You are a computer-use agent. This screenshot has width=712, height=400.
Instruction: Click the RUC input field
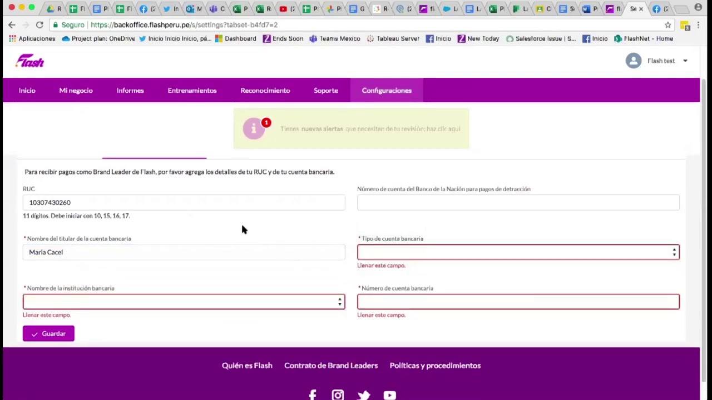point(184,203)
